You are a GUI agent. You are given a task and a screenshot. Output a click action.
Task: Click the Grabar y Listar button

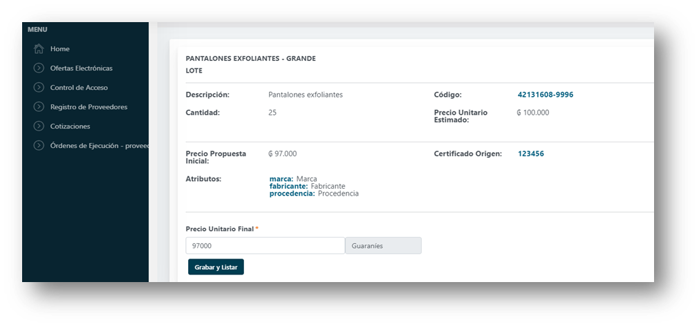[216, 267]
